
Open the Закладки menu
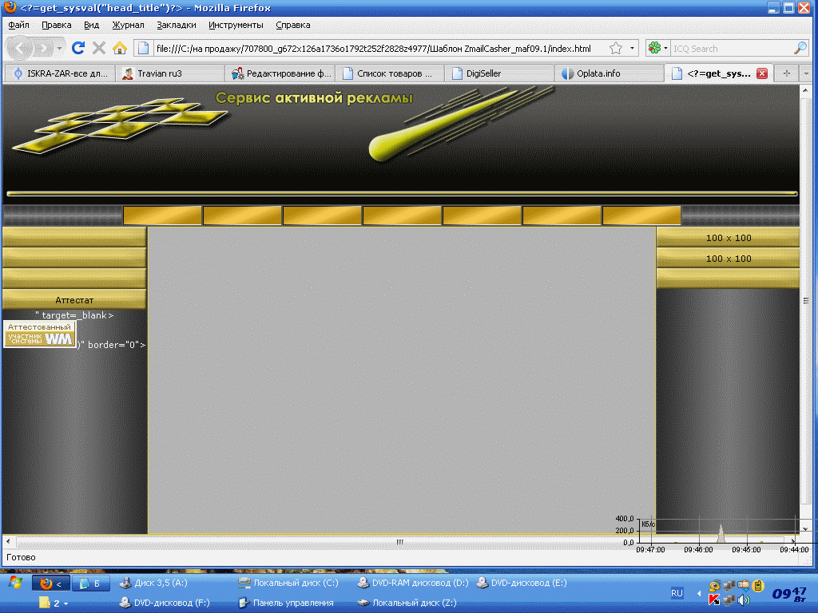click(177, 25)
